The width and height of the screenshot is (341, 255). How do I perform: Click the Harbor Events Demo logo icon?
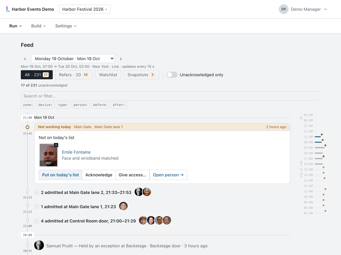click(7, 9)
